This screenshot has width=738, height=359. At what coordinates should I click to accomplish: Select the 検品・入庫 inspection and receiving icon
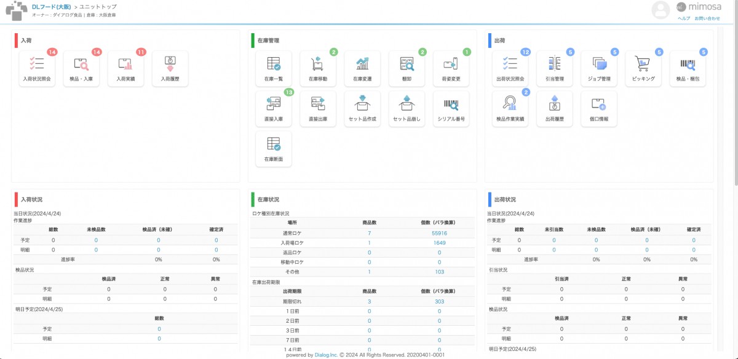(x=82, y=66)
